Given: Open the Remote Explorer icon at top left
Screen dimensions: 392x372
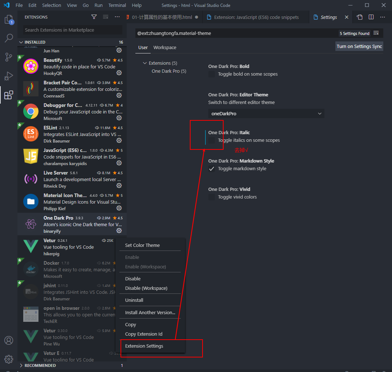Looking at the screenshot, I should (9, 20).
